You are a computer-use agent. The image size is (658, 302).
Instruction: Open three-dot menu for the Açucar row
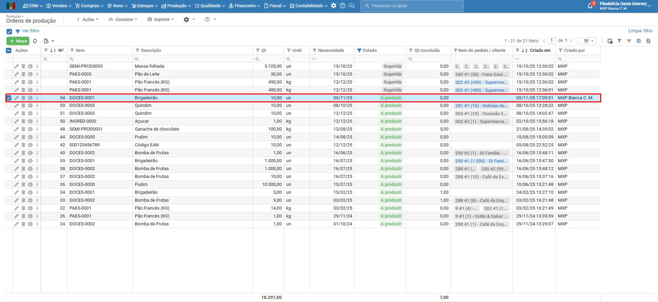pyautogui.click(x=37, y=121)
